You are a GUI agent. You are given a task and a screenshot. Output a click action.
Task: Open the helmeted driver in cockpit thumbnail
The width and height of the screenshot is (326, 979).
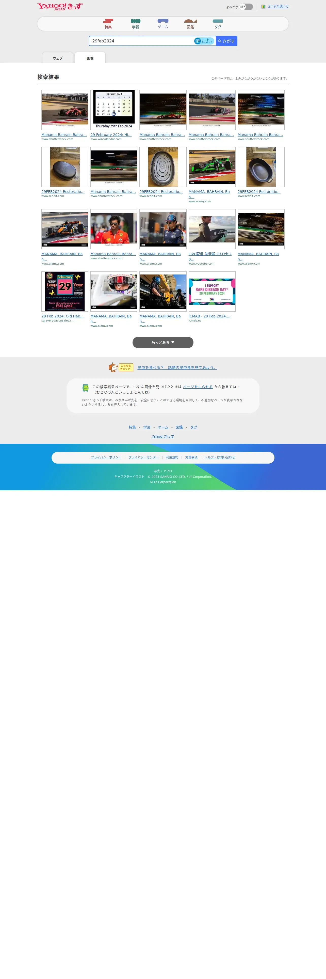[x=114, y=292]
